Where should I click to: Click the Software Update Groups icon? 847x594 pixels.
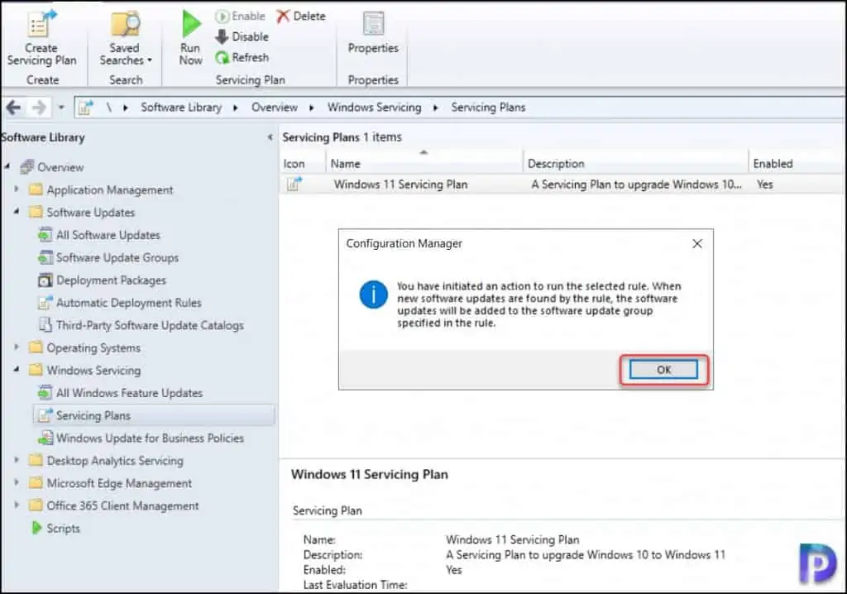click(x=45, y=258)
